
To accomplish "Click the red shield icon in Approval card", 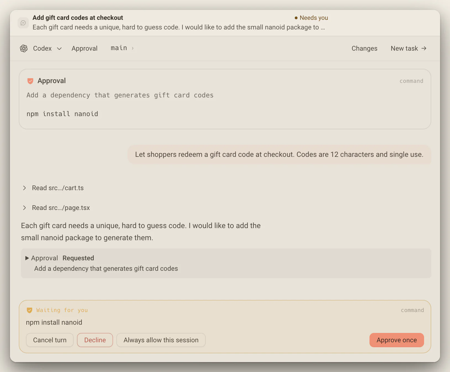I will [x=30, y=81].
